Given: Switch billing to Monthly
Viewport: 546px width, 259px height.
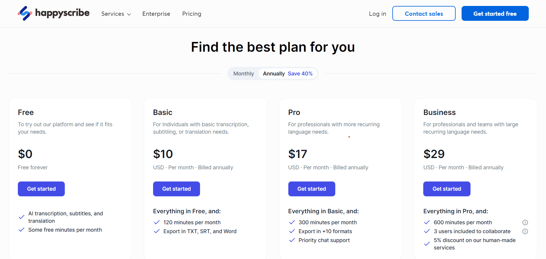Looking at the screenshot, I should pos(243,74).
